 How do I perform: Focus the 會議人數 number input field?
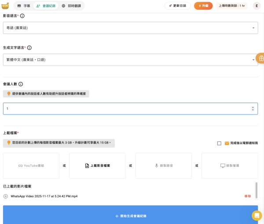coord(131,109)
